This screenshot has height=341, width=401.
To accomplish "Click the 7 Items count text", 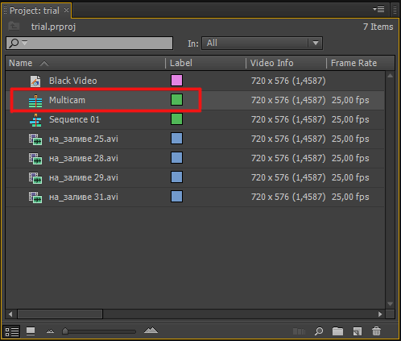I will 378,27.
